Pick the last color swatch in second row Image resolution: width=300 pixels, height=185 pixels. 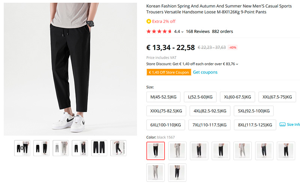pos(177,173)
